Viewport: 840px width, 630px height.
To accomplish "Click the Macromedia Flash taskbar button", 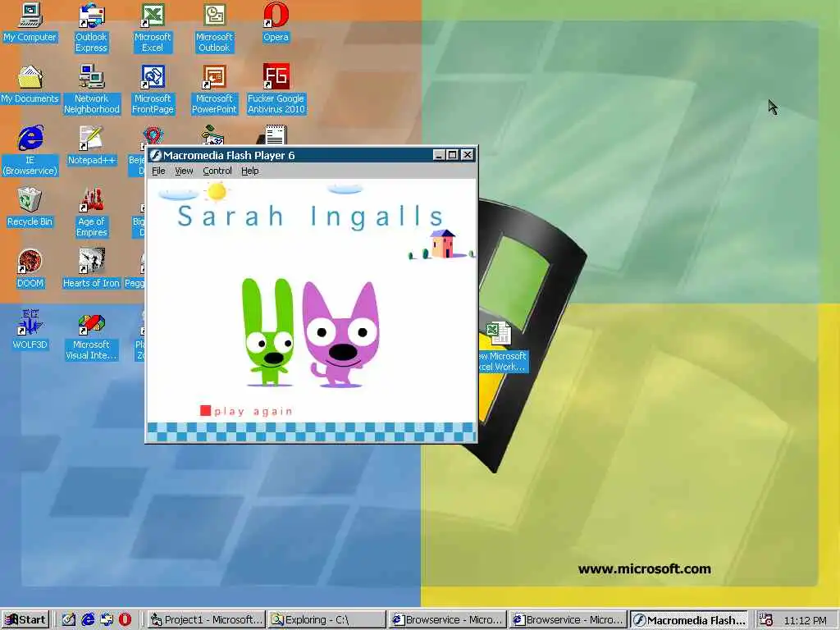I will (689, 620).
